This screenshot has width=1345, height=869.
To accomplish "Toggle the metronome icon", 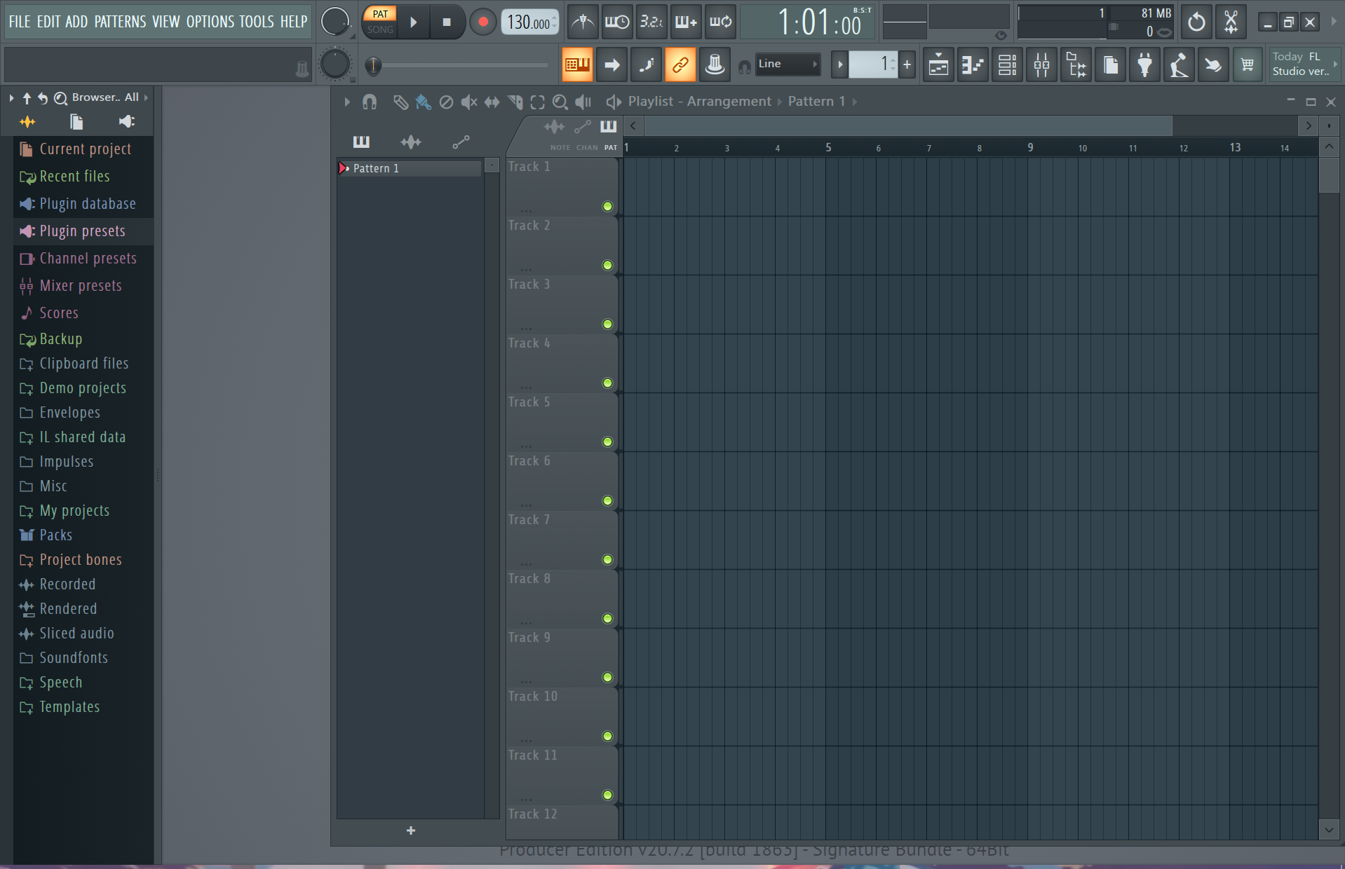I will 582,22.
